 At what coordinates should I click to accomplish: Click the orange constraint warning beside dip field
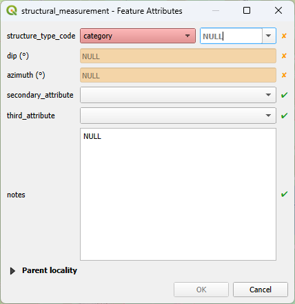coord(284,56)
